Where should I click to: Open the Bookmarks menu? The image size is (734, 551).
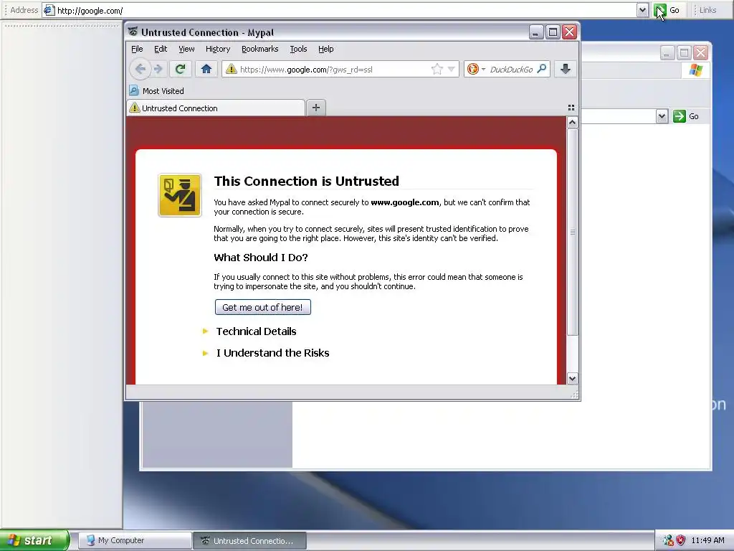259,49
